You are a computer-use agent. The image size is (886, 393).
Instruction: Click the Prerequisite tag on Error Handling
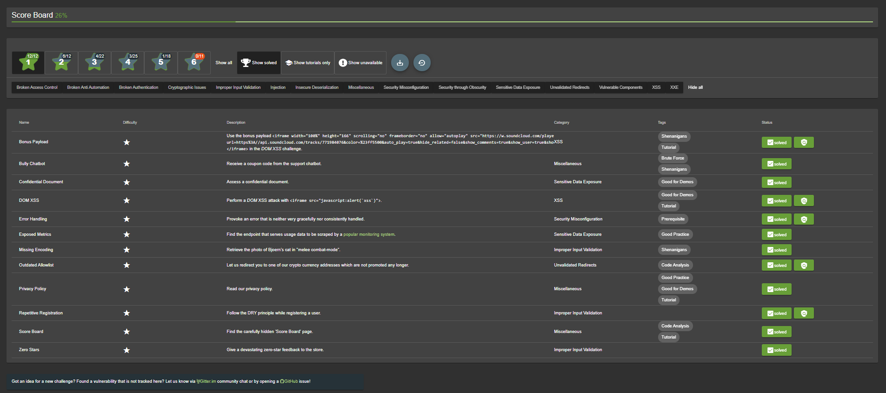tap(673, 219)
